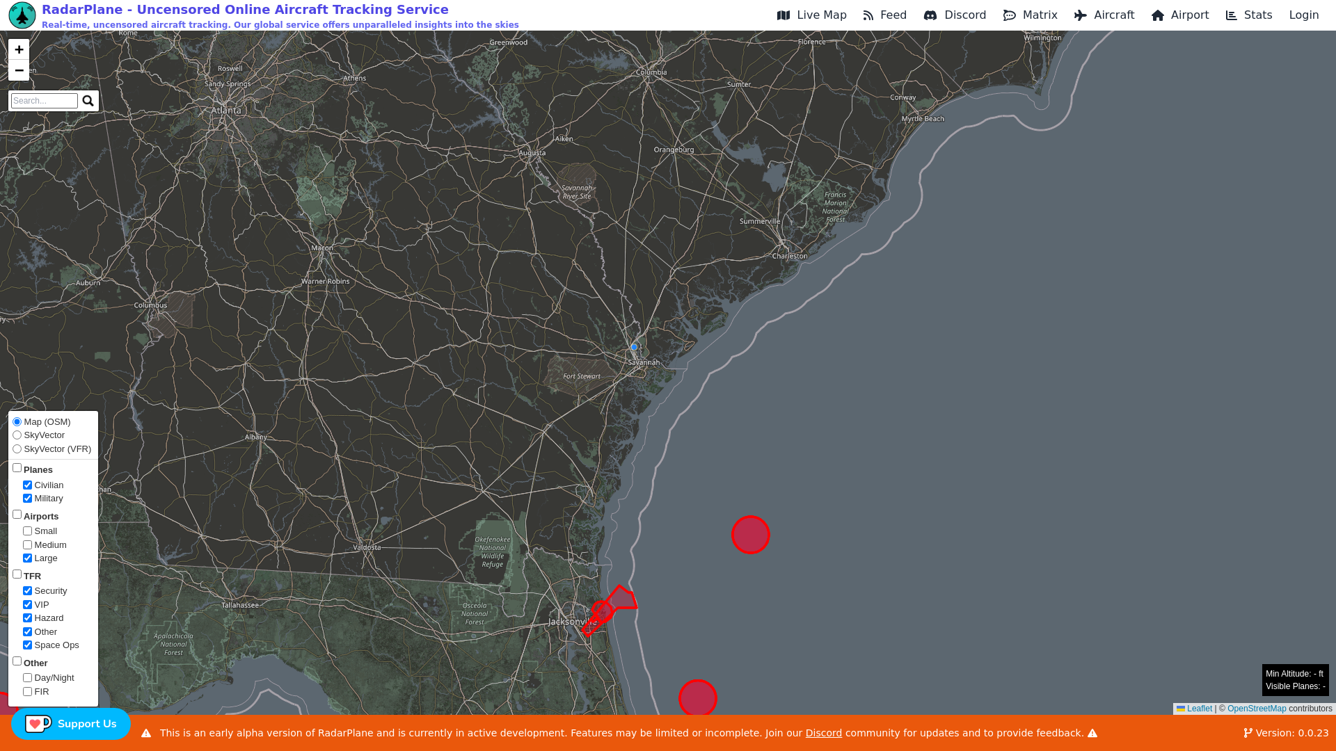Click the Version: 0.0.23 text
Image resolution: width=1336 pixels, height=751 pixels.
pos(1292,733)
